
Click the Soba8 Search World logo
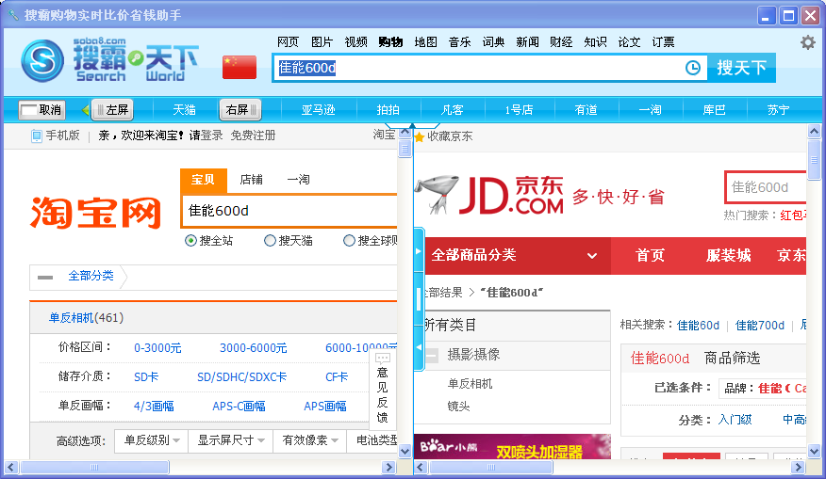coord(109,60)
